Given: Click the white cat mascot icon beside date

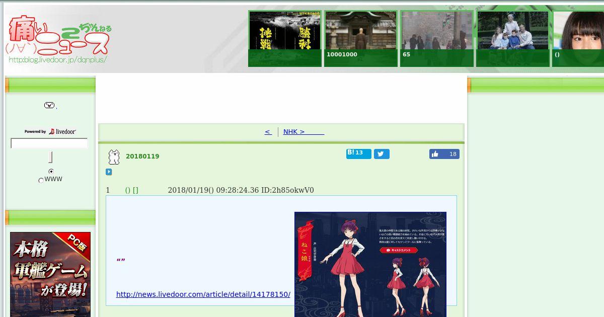Looking at the screenshot, I should 114,157.
